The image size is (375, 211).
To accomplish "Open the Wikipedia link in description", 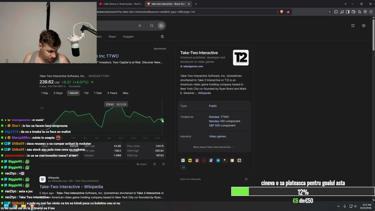I will [204, 93].
